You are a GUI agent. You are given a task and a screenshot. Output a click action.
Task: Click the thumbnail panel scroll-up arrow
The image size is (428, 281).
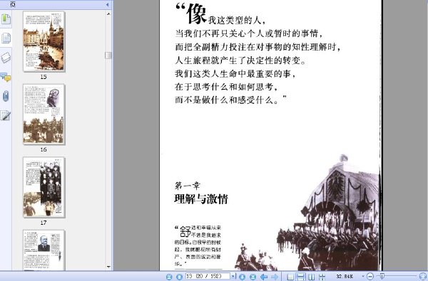[x=108, y=14]
